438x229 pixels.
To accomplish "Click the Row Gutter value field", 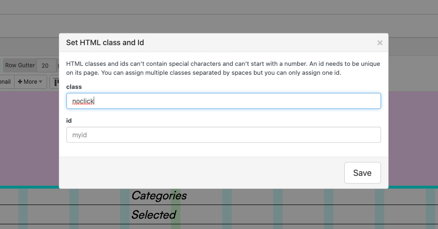I will [x=46, y=65].
